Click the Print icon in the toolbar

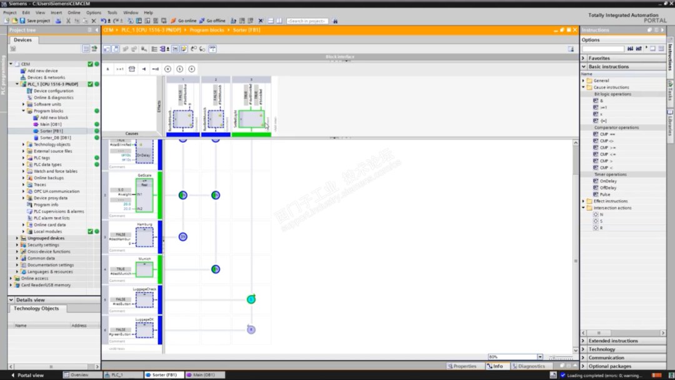pos(58,21)
